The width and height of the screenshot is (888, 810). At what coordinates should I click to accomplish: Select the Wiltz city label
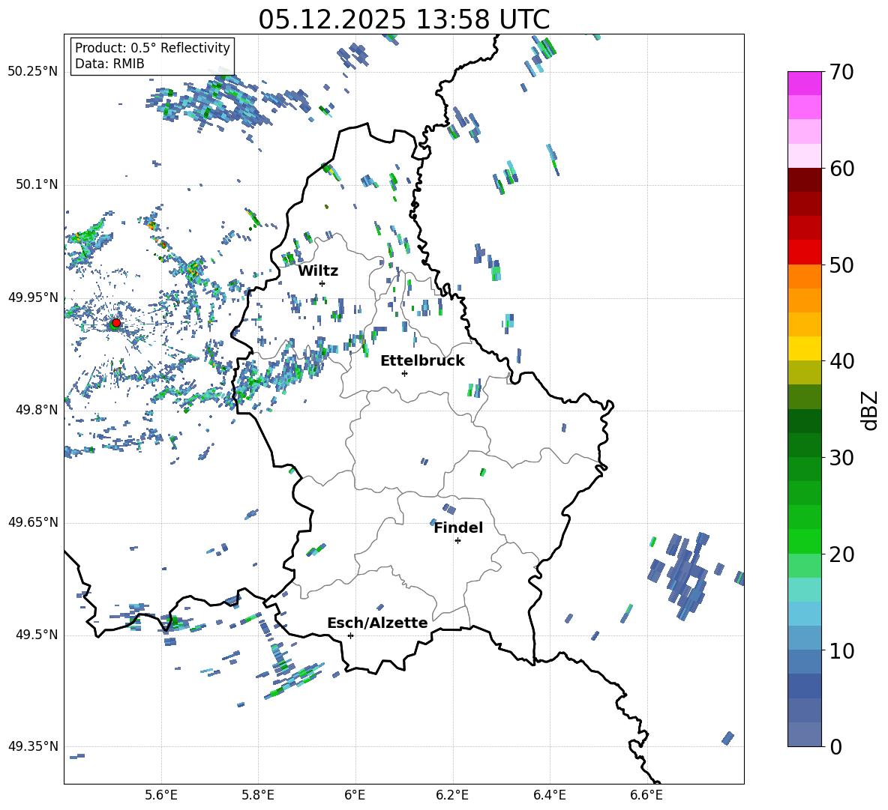click(x=318, y=271)
